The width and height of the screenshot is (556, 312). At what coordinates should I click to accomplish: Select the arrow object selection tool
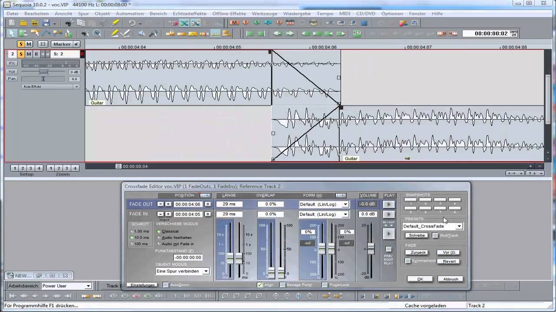12,33
